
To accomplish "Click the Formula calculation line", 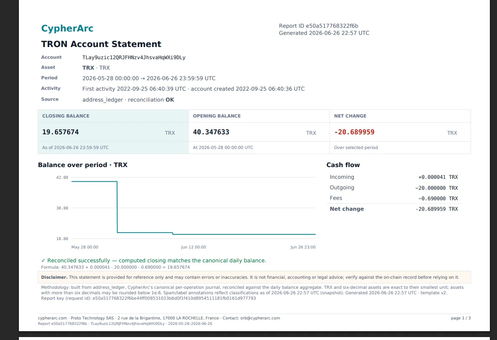I will coord(115,267).
